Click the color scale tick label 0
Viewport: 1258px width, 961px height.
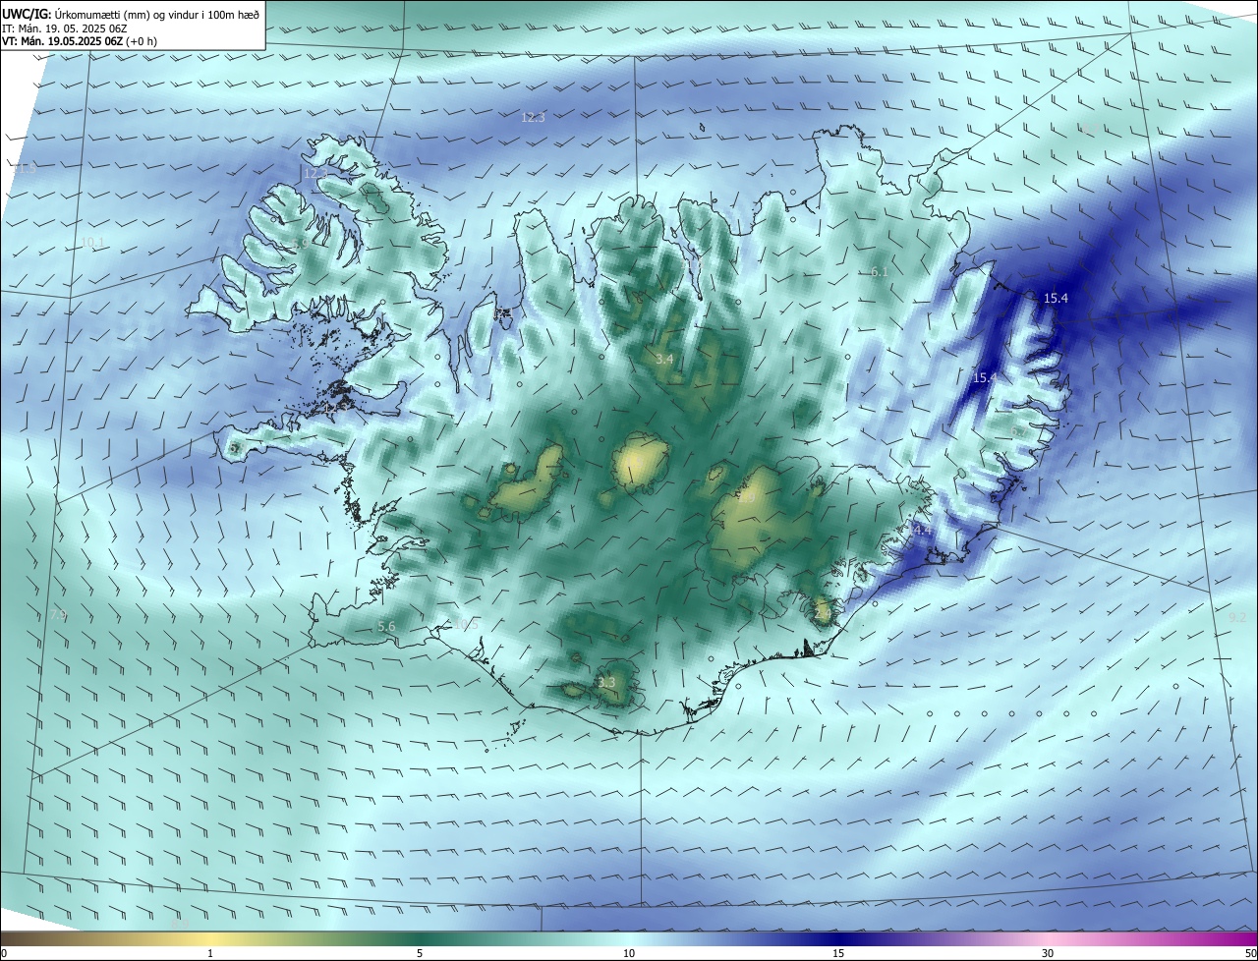click(3, 953)
